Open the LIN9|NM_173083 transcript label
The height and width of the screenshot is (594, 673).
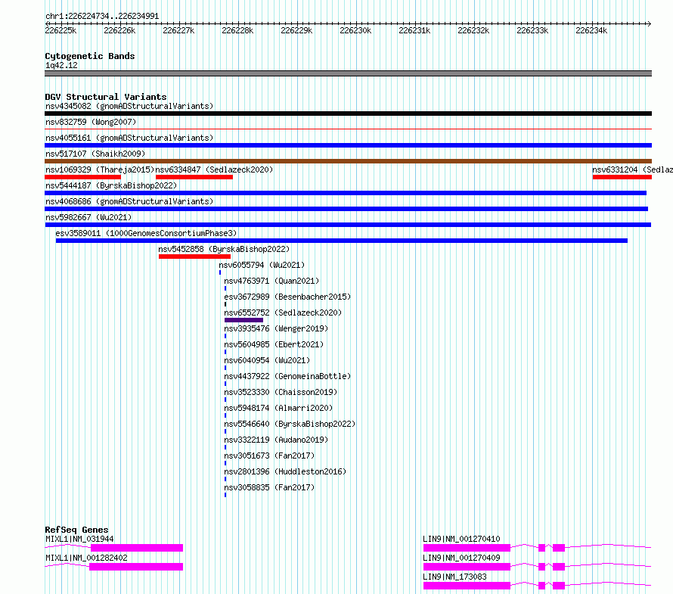[454, 577]
